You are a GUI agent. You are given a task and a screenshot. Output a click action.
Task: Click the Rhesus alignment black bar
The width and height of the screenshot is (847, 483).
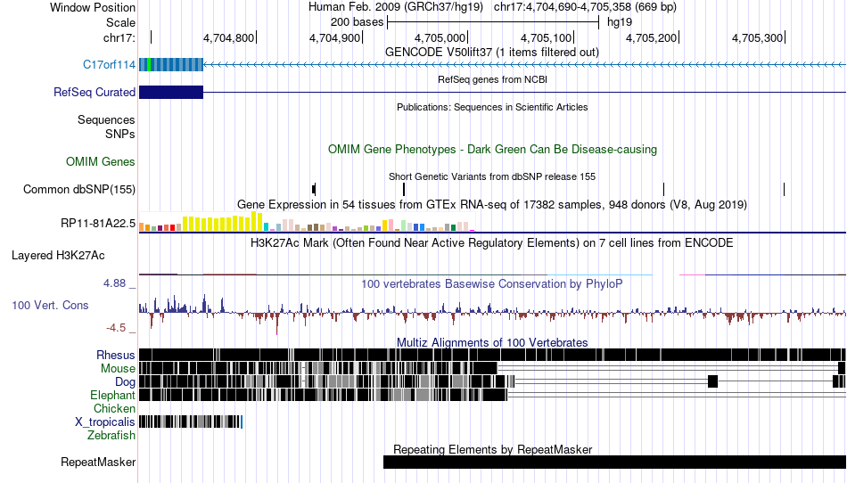point(492,355)
